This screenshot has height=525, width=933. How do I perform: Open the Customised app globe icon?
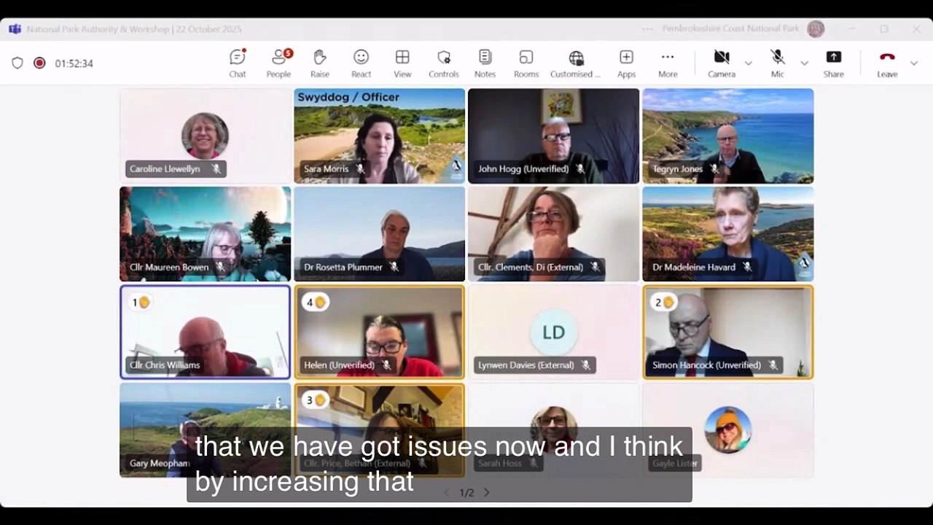click(x=576, y=58)
